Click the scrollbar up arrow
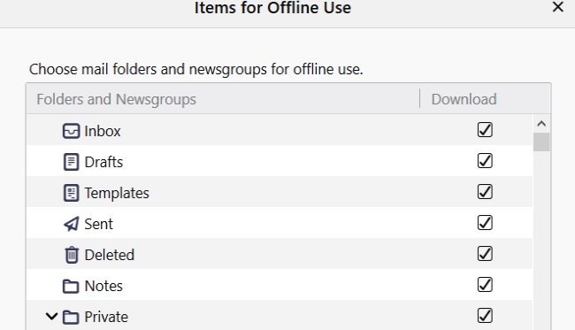The image size is (575, 330). click(x=541, y=124)
